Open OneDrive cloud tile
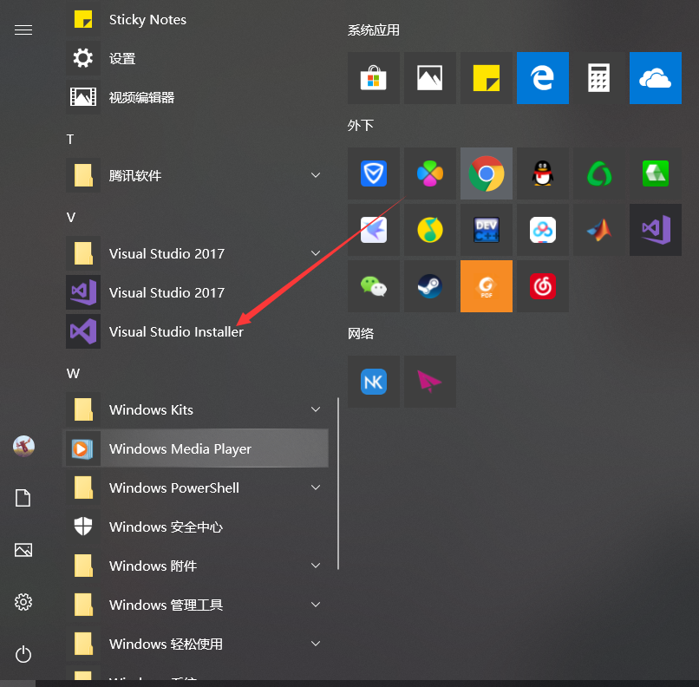 click(x=656, y=78)
